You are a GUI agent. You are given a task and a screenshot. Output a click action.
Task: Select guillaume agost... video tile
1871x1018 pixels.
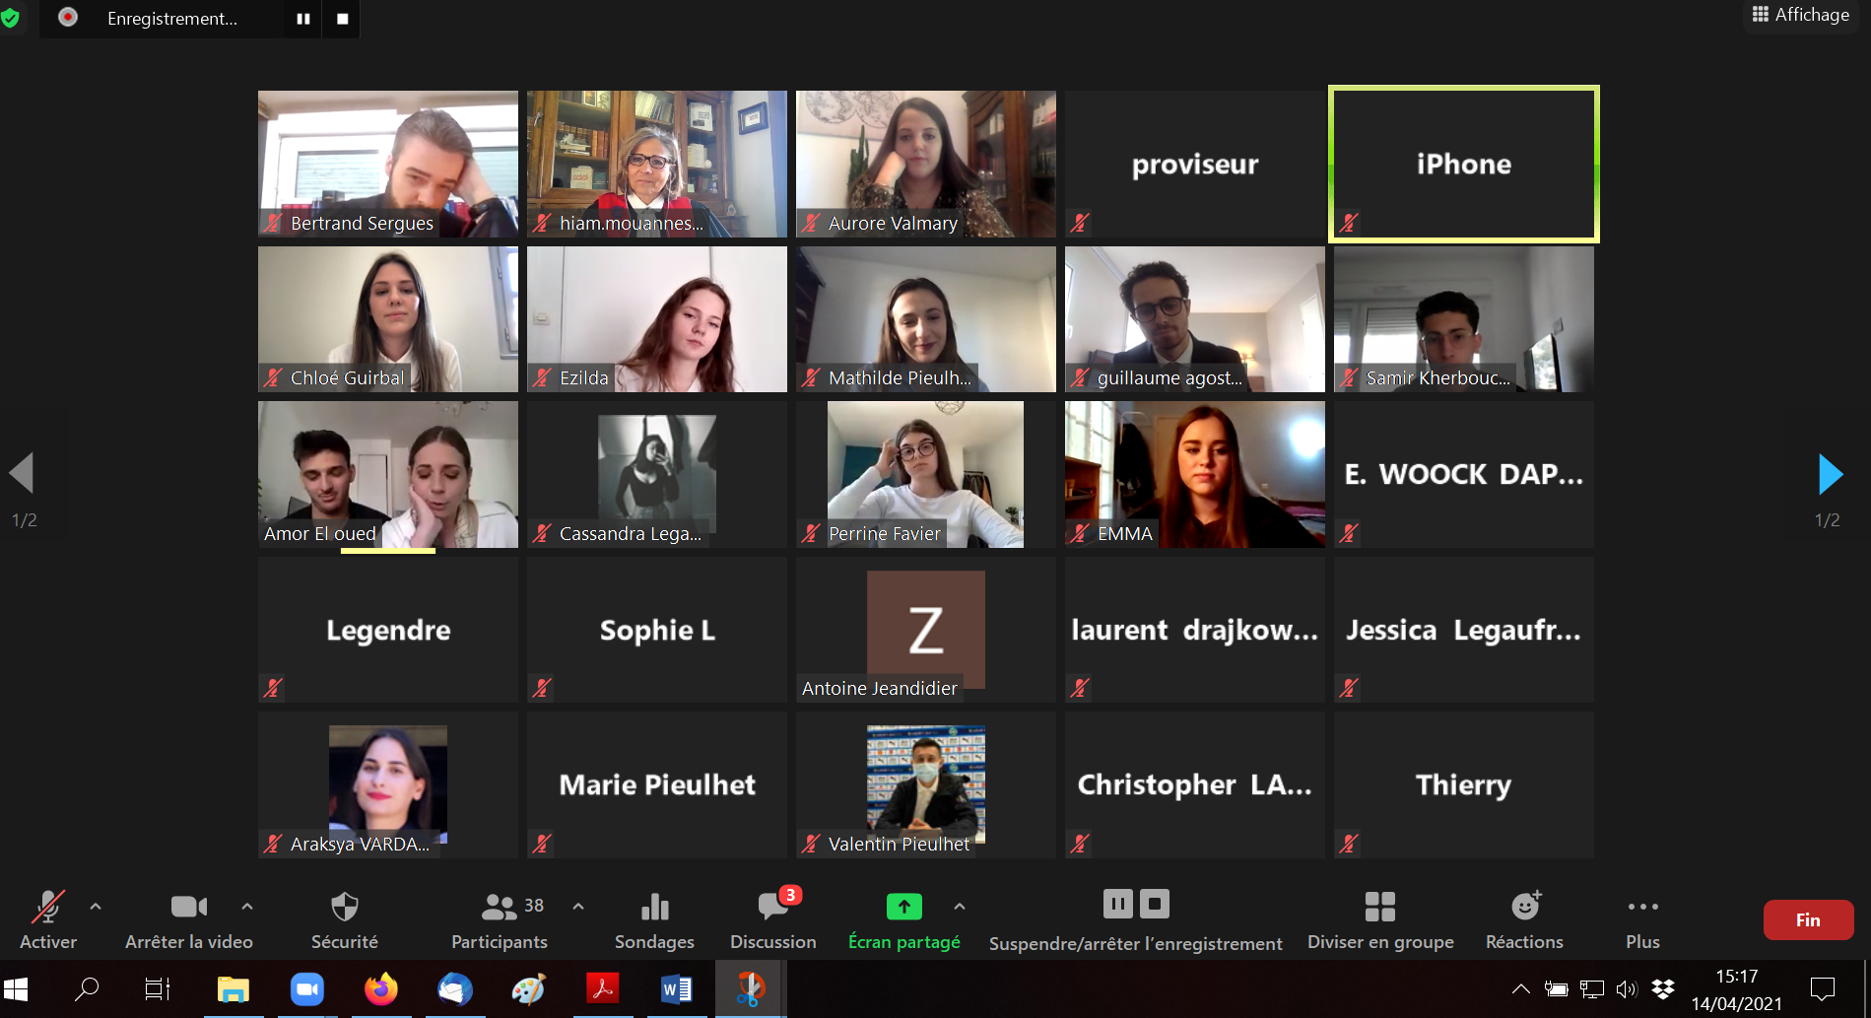pos(1195,319)
